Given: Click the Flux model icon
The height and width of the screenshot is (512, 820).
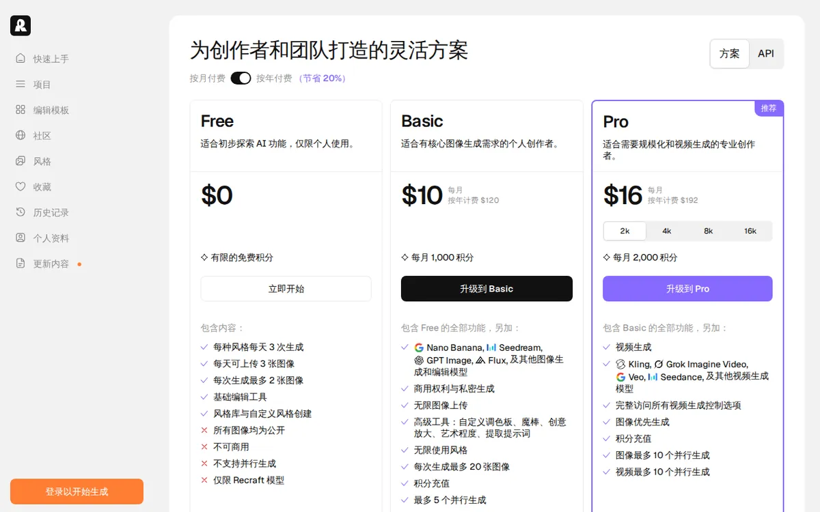Looking at the screenshot, I should point(480,360).
